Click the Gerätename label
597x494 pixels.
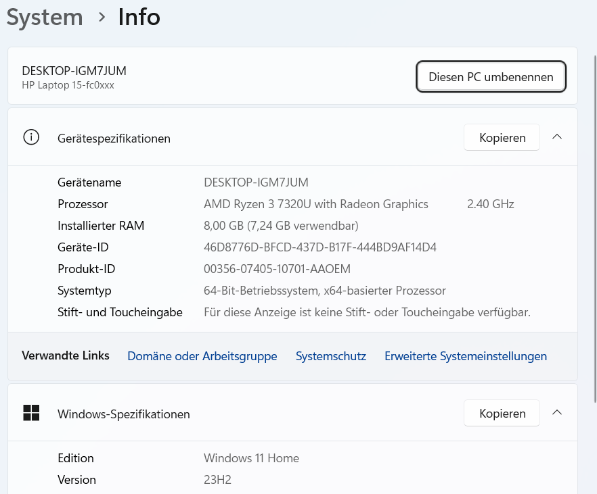tap(89, 182)
